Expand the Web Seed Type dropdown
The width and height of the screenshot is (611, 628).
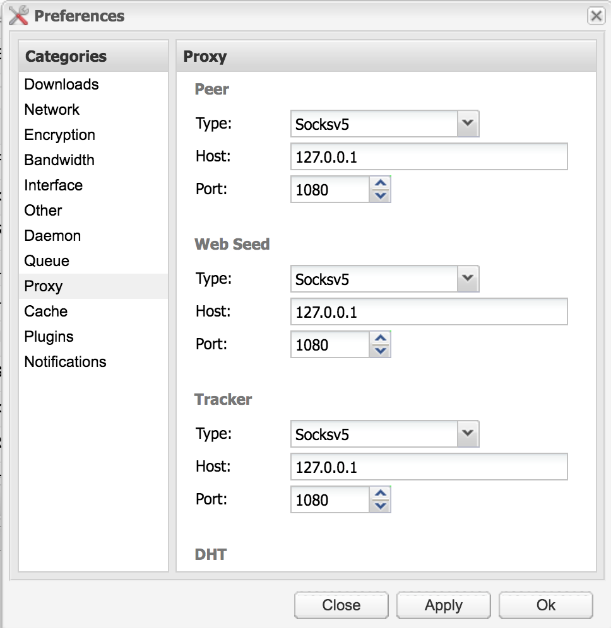tap(467, 279)
